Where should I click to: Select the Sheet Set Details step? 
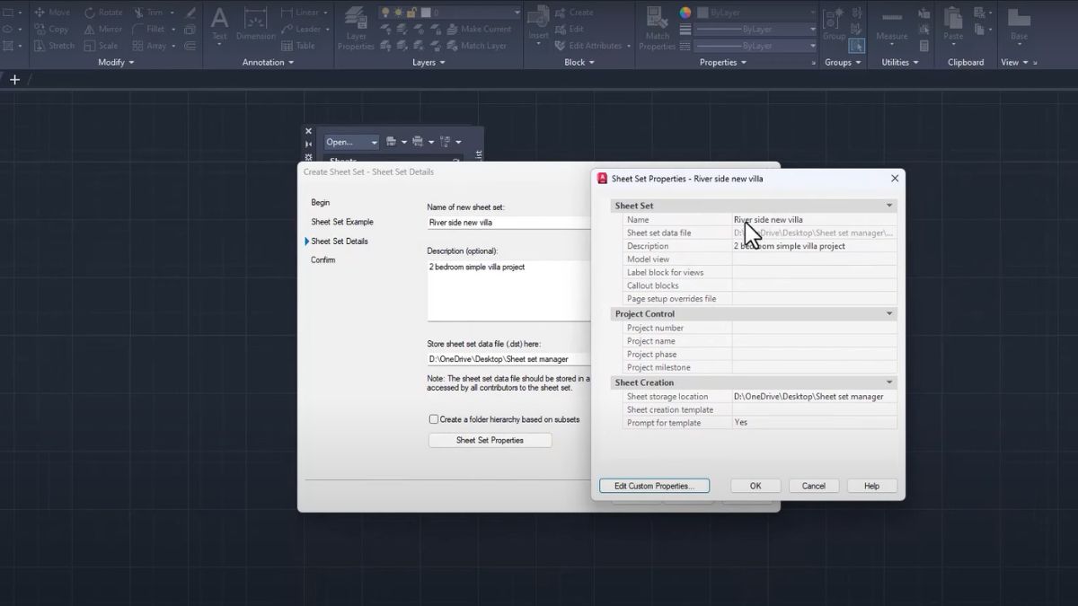pos(340,242)
